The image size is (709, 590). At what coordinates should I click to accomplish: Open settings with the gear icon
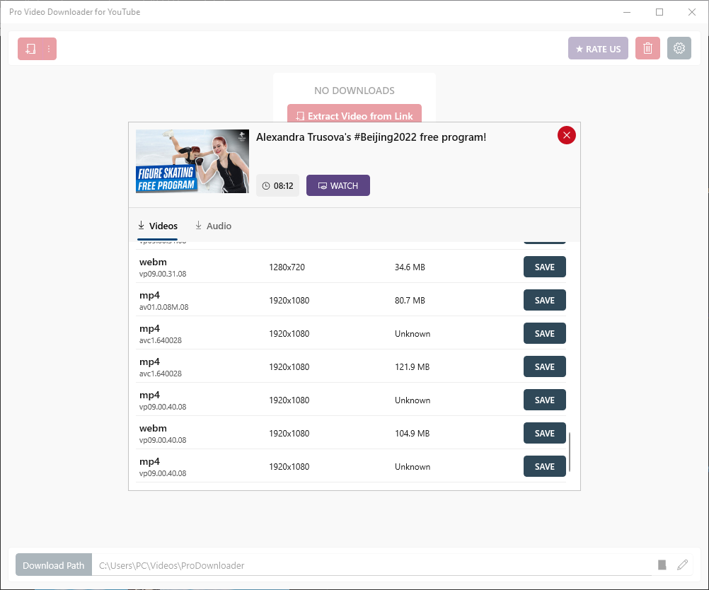tap(679, 48)
